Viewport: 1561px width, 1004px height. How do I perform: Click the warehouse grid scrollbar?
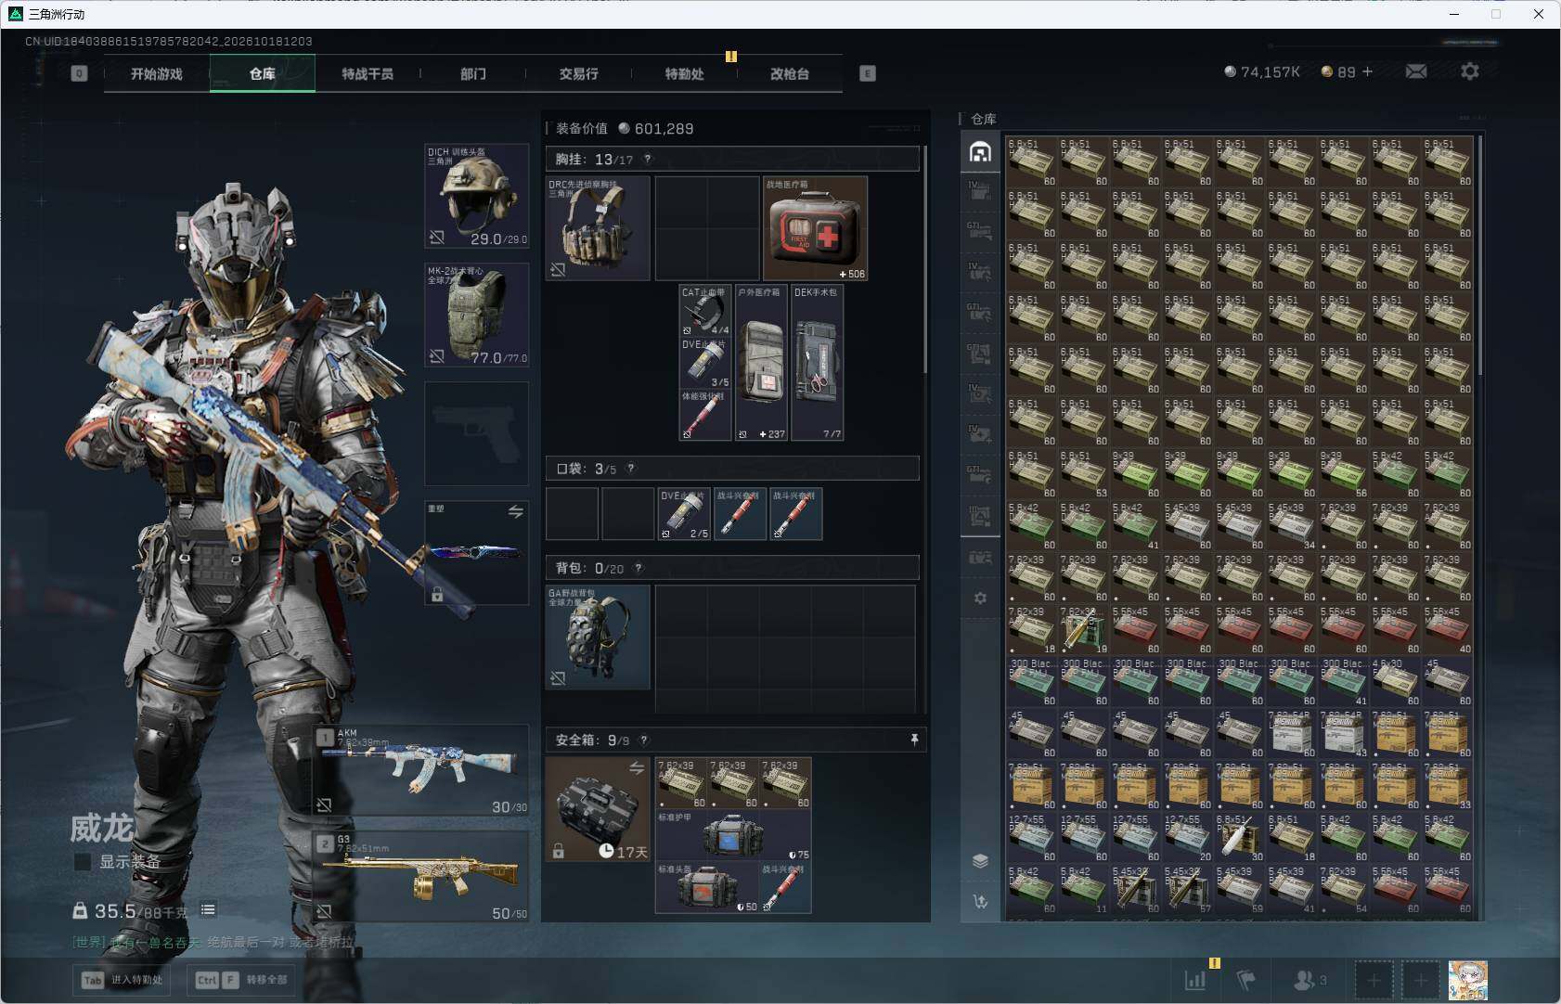click(1479, 255)
